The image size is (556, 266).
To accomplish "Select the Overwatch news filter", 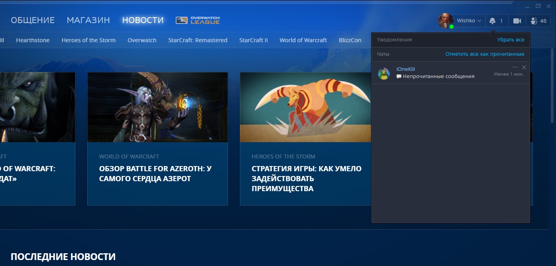I will tap(142, 40).
